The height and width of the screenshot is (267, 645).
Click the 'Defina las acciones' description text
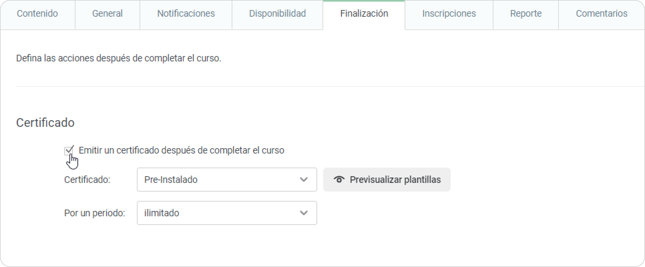[119, 58]
